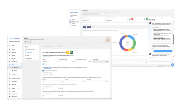The height and width of the screenshot is (105, 184).
Task: Click the Measure icon in CSRD sidebar
Action: 10,52
